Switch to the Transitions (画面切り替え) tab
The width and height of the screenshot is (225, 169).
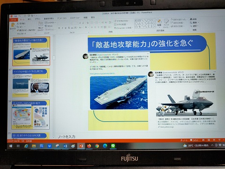(49, 18)
